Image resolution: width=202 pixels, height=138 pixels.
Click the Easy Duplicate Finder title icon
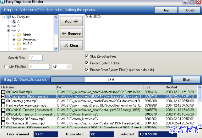coord(3,2)
